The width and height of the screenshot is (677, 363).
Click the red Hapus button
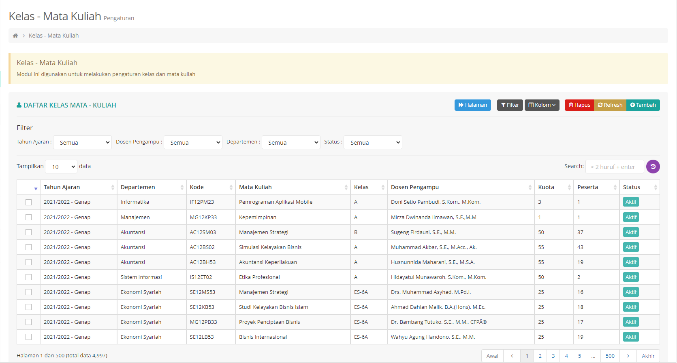579,105
